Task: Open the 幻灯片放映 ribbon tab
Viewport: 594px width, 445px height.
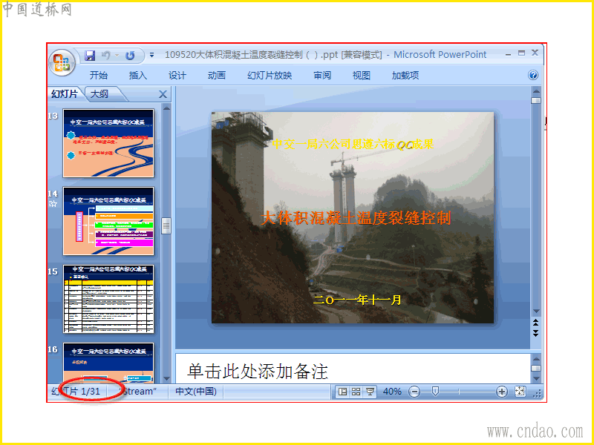Action: tap(270, 76)
